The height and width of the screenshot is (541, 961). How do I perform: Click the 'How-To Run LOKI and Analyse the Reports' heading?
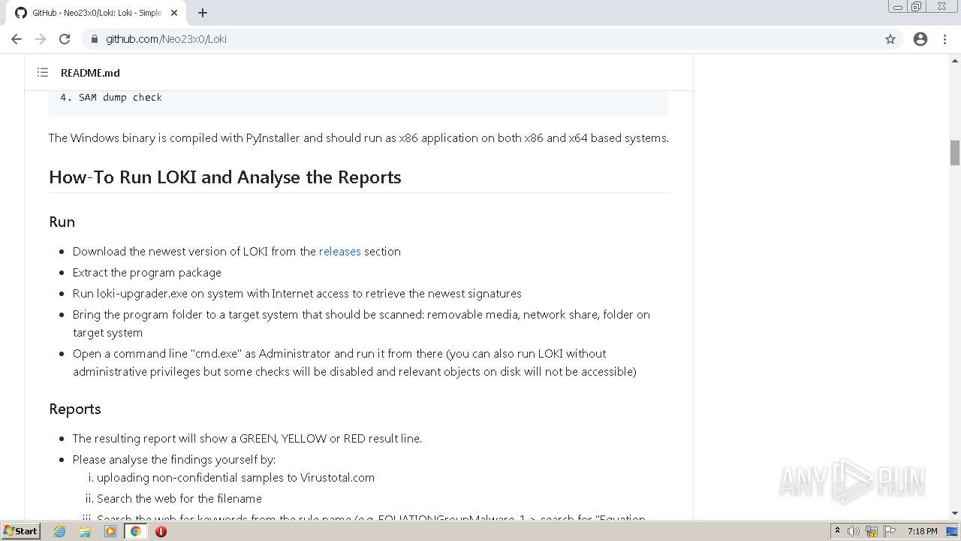tap(225, 177)
